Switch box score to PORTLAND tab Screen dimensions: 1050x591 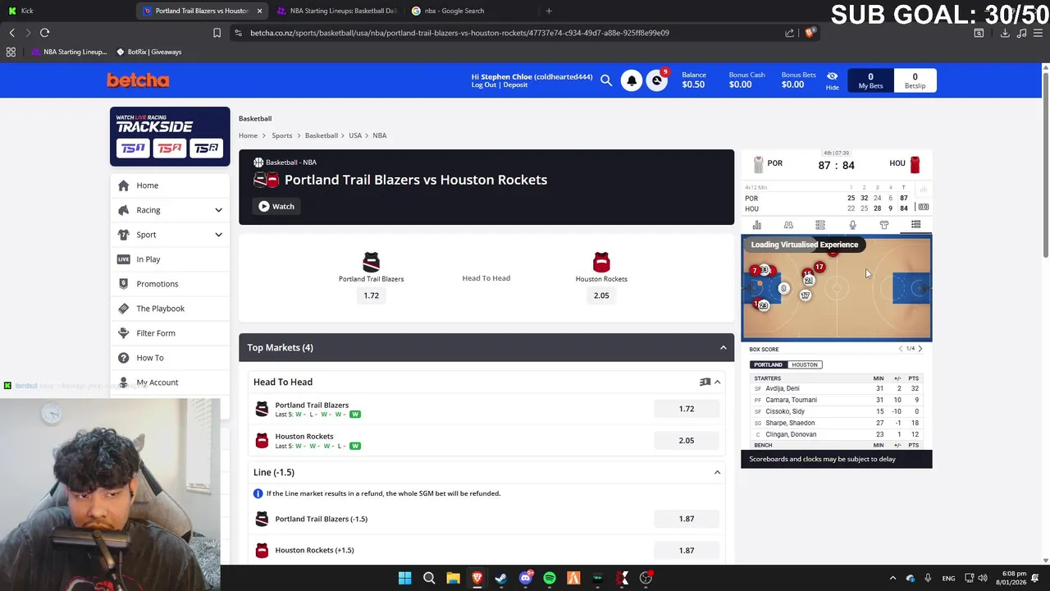tap(769, 364)
